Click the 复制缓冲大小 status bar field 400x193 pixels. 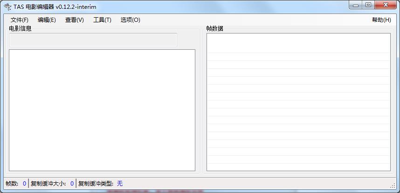52,184
